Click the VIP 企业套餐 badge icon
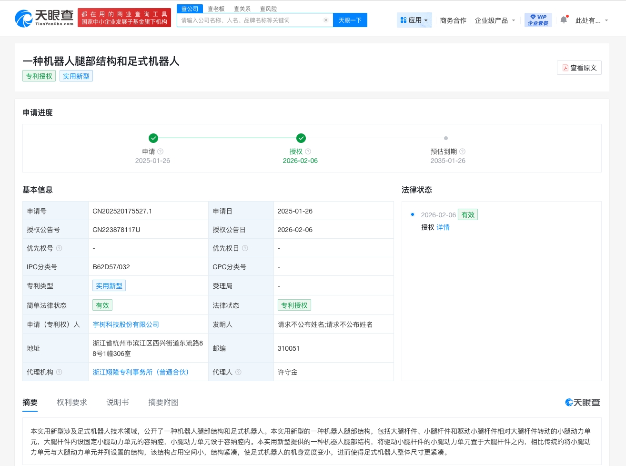The width and height of the screenshot is (626, 466). click(538, 20)
